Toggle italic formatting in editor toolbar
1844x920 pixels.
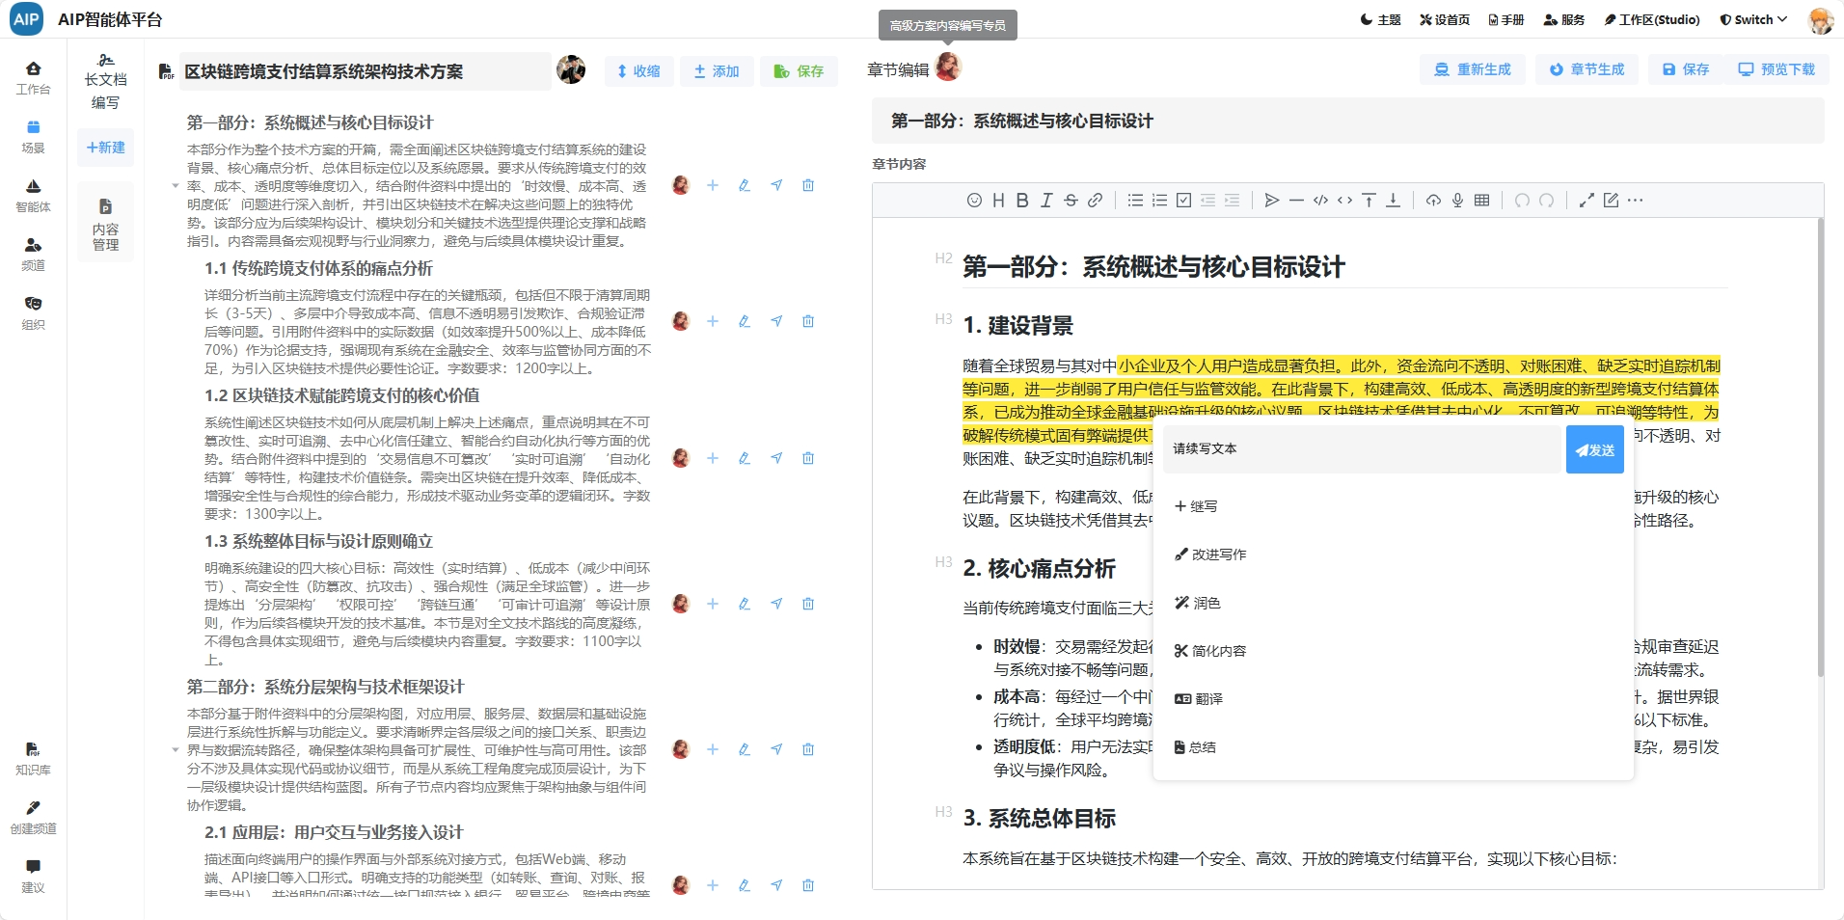click(x=1046, y=201)
